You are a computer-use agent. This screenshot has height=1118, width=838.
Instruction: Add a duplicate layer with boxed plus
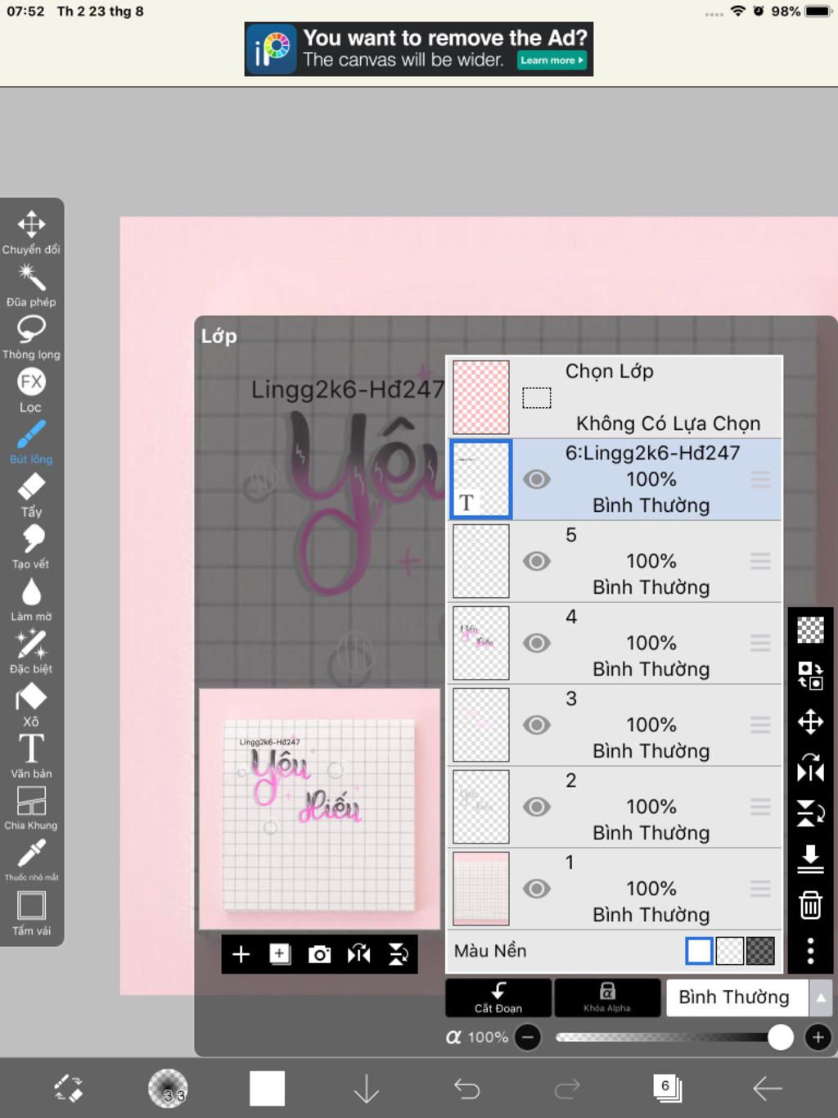point(280,954)
